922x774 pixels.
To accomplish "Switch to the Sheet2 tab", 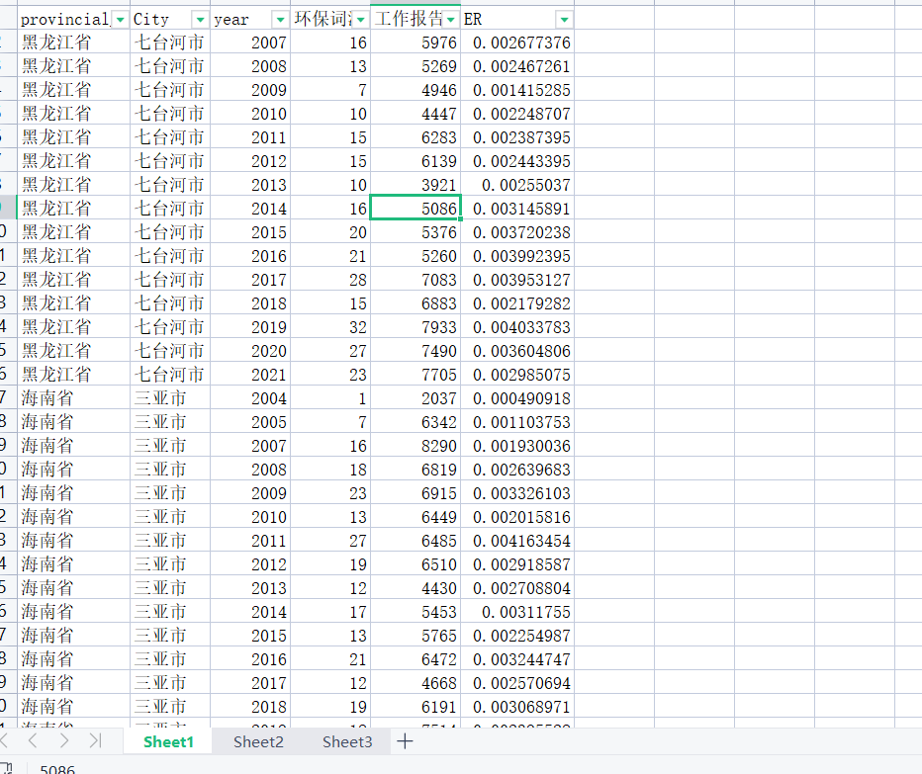I will (x=258, y=741).
